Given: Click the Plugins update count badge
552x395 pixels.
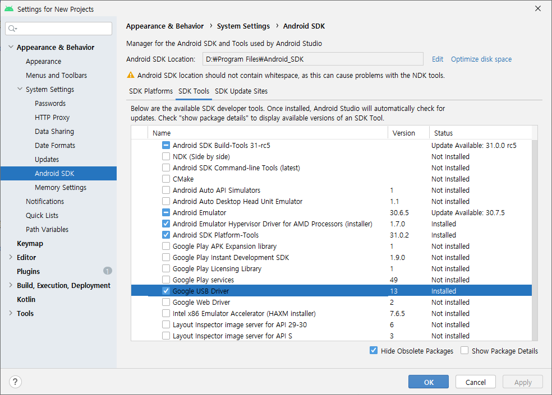Looking at the screenshot, I should click(x=107, y=271).
